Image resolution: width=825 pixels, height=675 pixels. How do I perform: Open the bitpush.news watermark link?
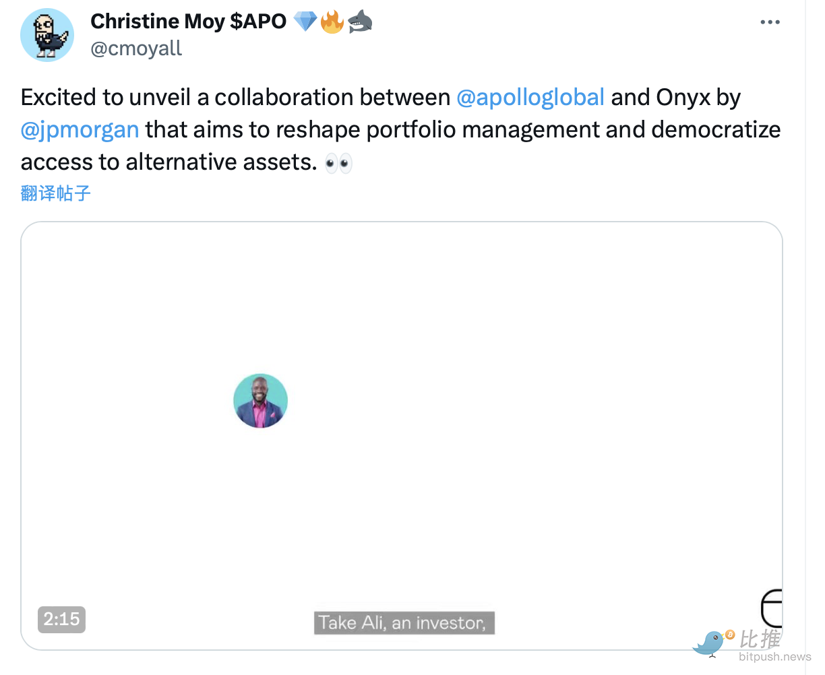click(x=774, y=657)
